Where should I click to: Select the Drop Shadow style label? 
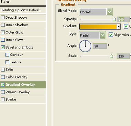coord(16,18)
